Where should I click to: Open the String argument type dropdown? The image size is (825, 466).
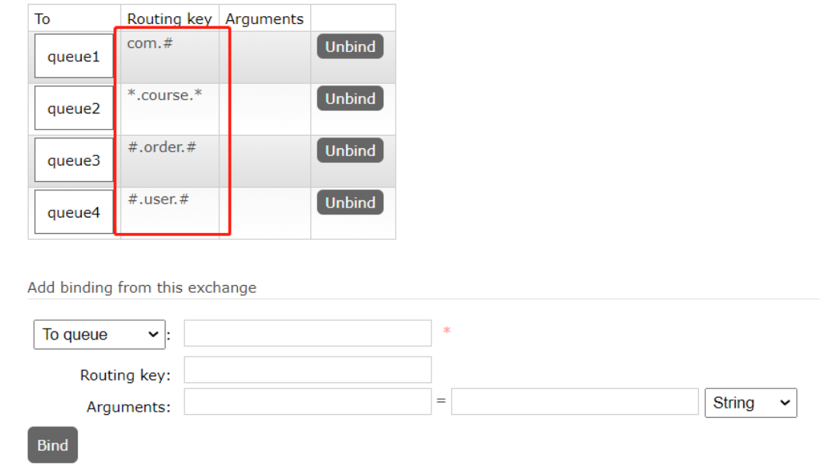pos(751,403)
